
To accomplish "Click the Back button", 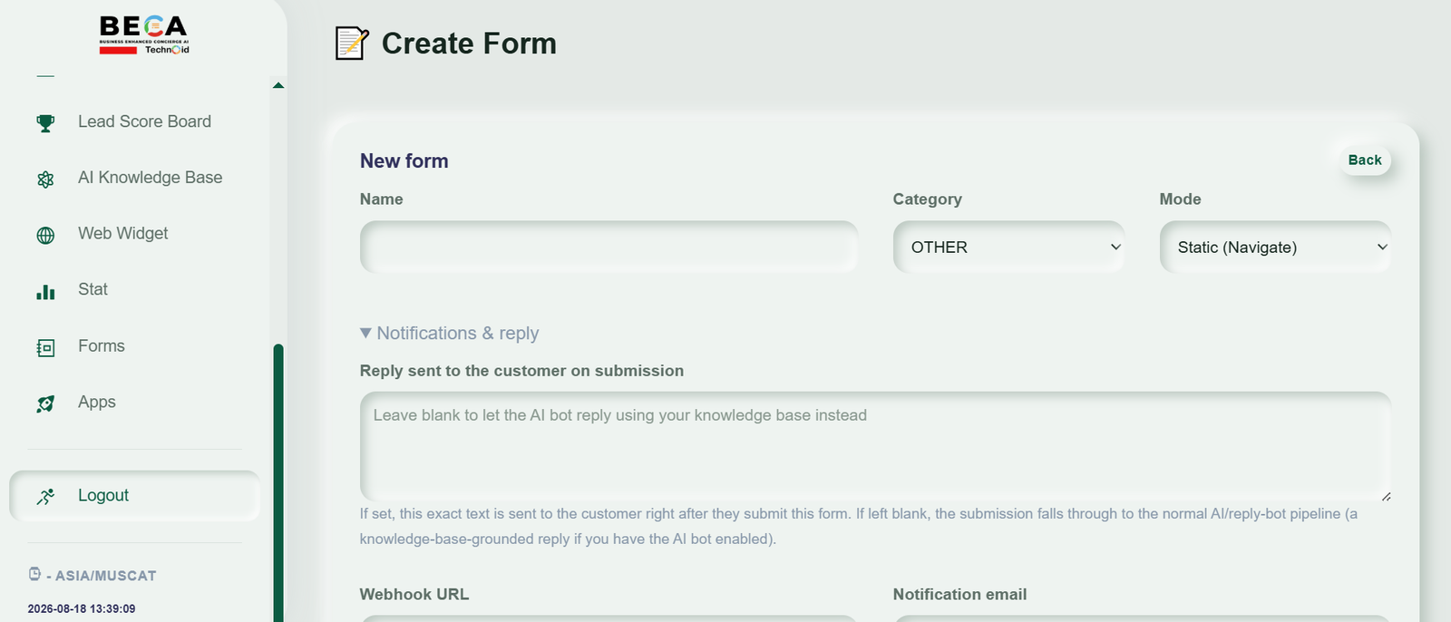I will pos(1365,160).
